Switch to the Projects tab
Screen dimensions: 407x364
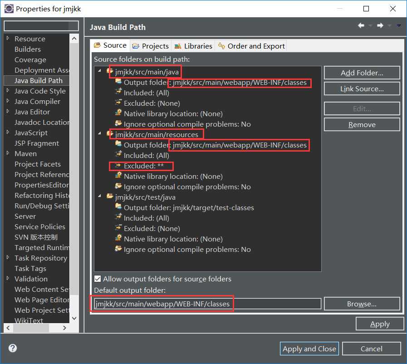[151, 46]
